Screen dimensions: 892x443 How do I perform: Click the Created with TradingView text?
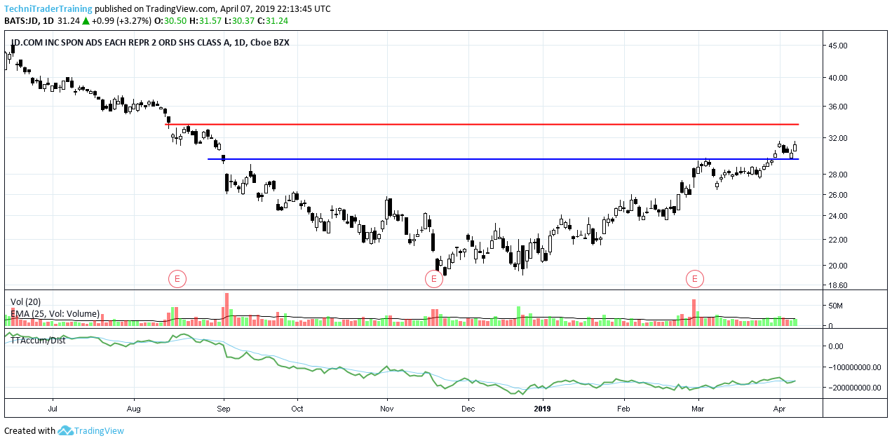coord(65,430)
